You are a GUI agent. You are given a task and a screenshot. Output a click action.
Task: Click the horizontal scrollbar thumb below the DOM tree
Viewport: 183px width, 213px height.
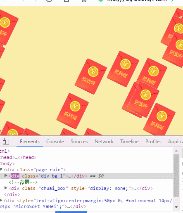71,212
